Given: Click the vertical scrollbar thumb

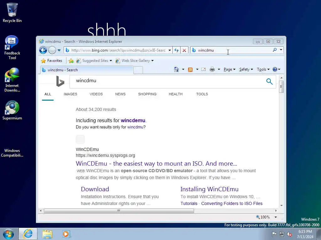Looking at the screenshot, I should tap(281, 87).
